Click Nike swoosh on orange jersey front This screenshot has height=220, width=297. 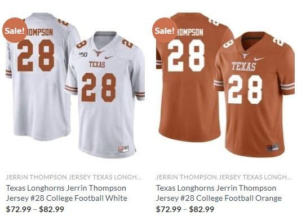tap(259, 59)
